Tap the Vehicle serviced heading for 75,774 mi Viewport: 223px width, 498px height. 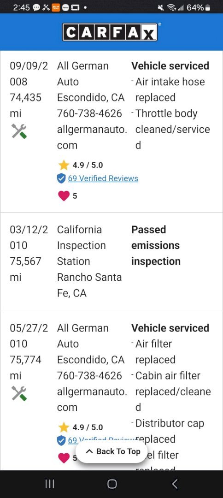pos(170,328)
